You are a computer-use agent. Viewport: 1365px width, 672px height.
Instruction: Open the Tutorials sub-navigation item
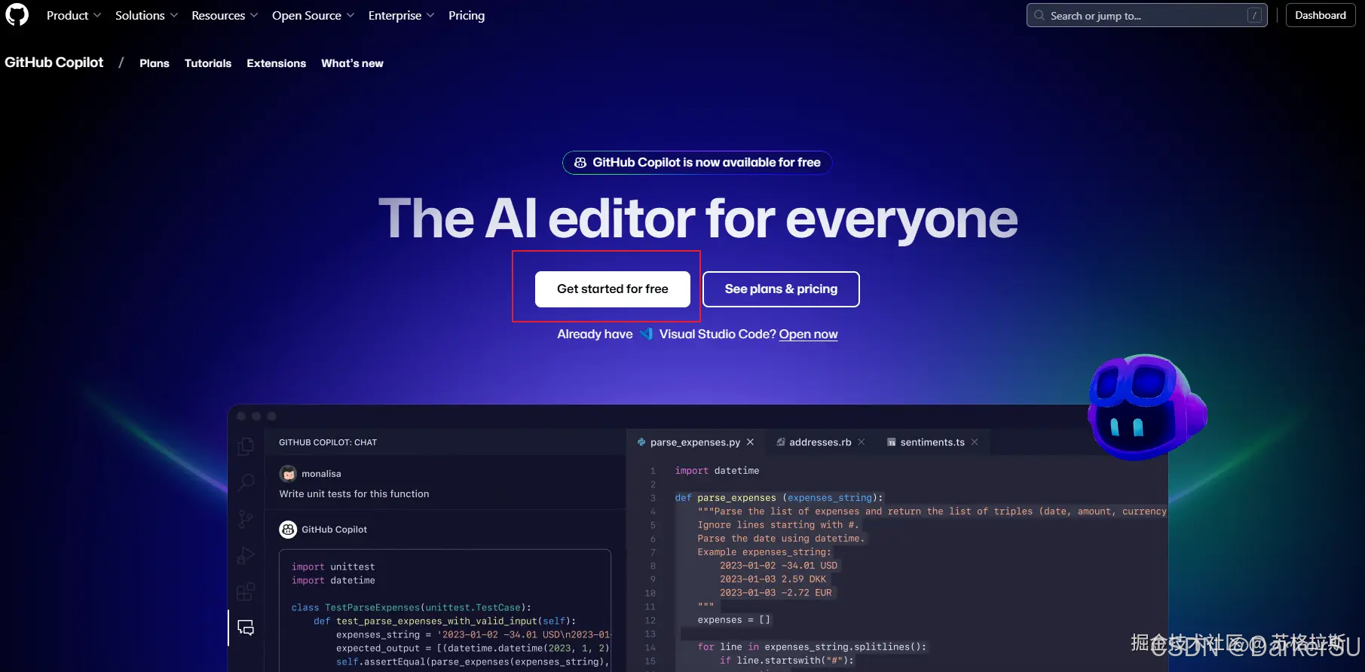(208, 63)
